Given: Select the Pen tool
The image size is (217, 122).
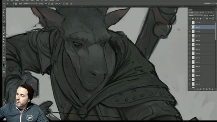Looking at the screenshot, I should coord(4,45).
